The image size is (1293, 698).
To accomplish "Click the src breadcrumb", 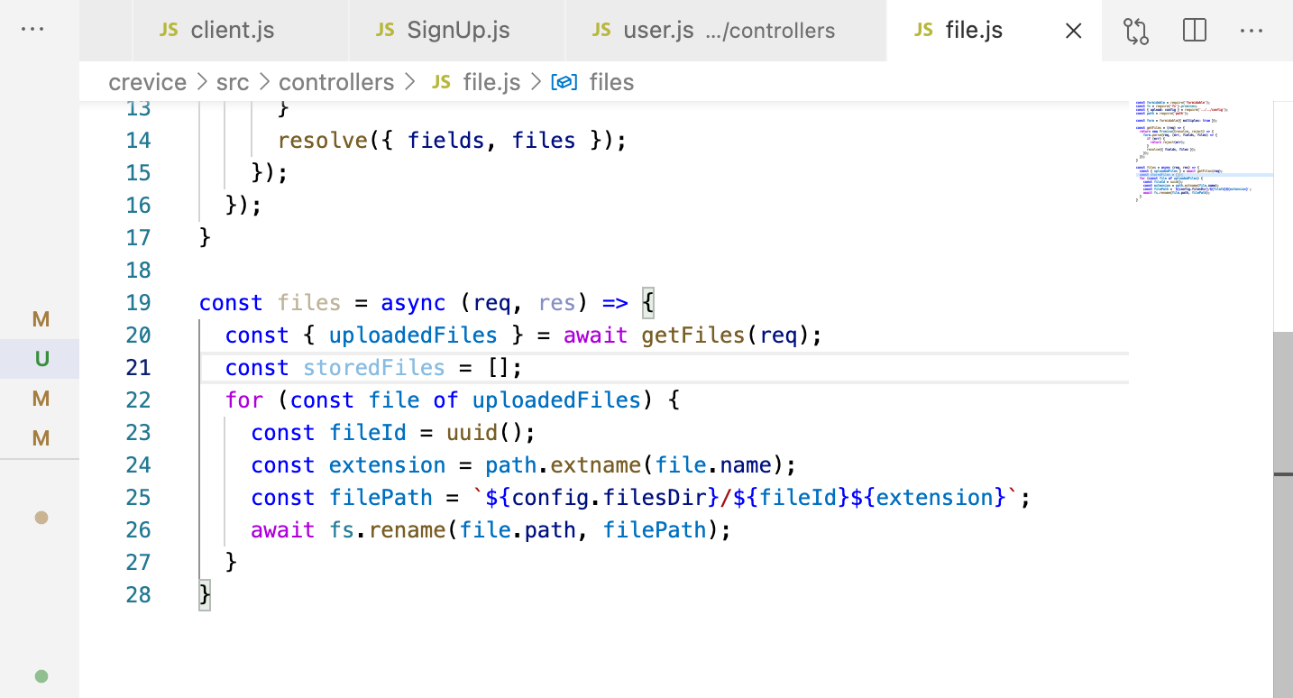I will pos(232,82).
